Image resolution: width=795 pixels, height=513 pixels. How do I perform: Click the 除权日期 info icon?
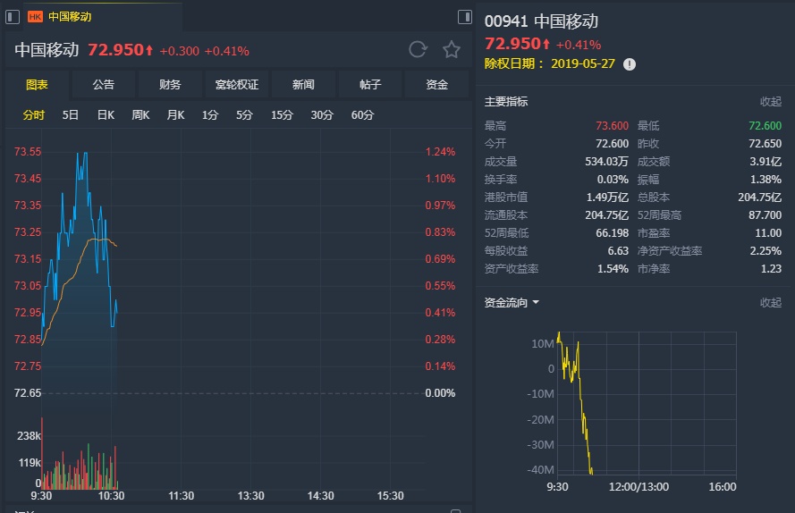(x=630, y=64)
